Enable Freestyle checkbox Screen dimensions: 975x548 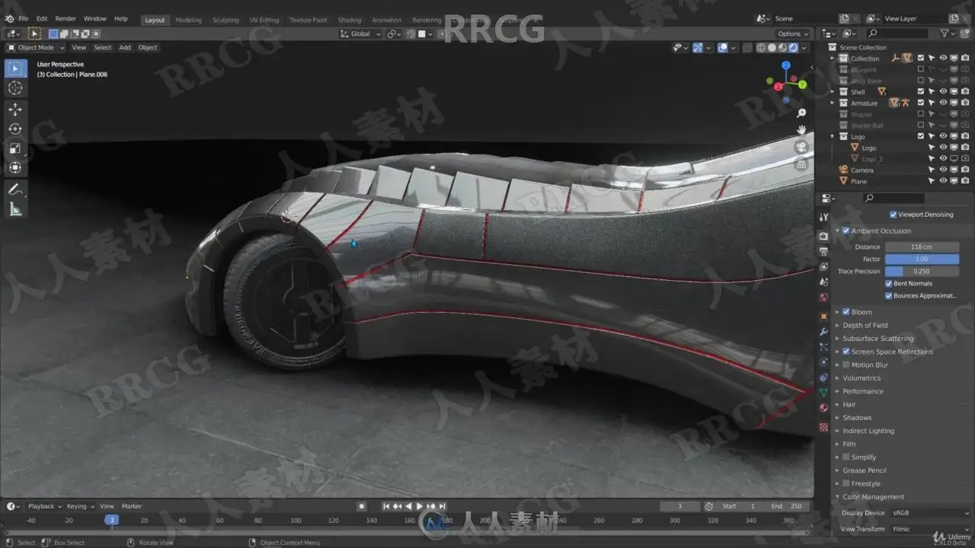846,483
